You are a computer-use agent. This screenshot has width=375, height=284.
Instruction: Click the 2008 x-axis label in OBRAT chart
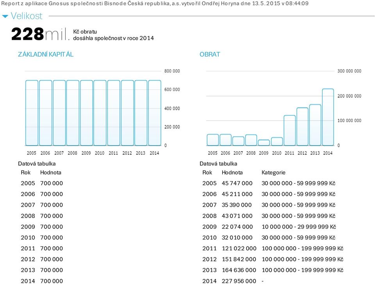tap(251, 153)
